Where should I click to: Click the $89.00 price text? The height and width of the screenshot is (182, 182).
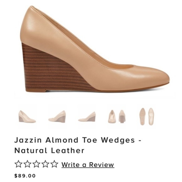(x=25, y=176)
